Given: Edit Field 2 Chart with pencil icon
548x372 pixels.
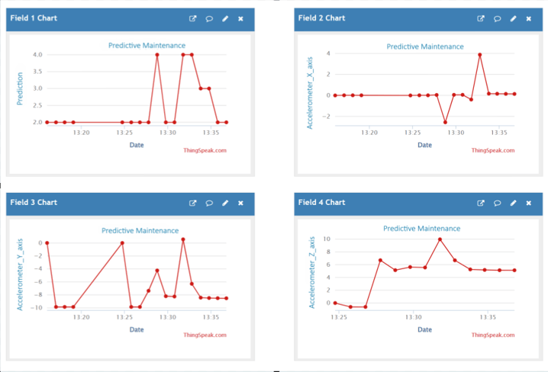Looking at the screenshot, I should click(x=513, y=18).
